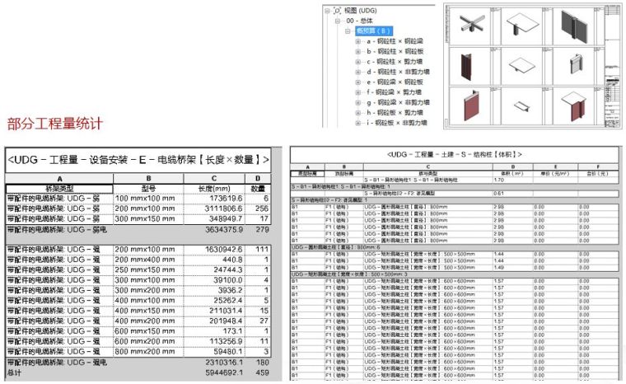Click the 总计 grand total row label
The height and width of the screenshot is (384, 626).
pyautogui.click(x=13, y=372)
